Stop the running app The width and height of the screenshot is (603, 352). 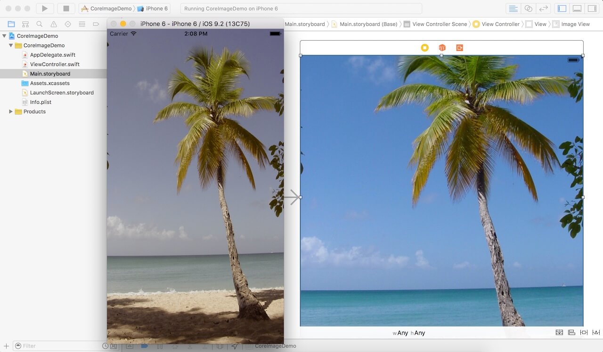coord(65,8)
